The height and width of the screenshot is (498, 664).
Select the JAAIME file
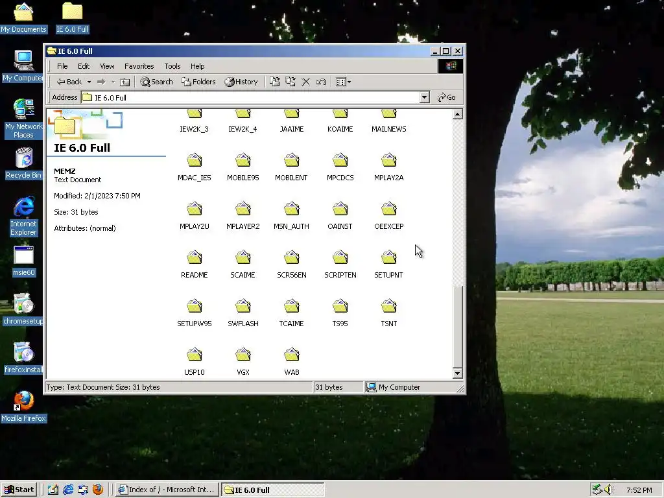pos(291,121)
